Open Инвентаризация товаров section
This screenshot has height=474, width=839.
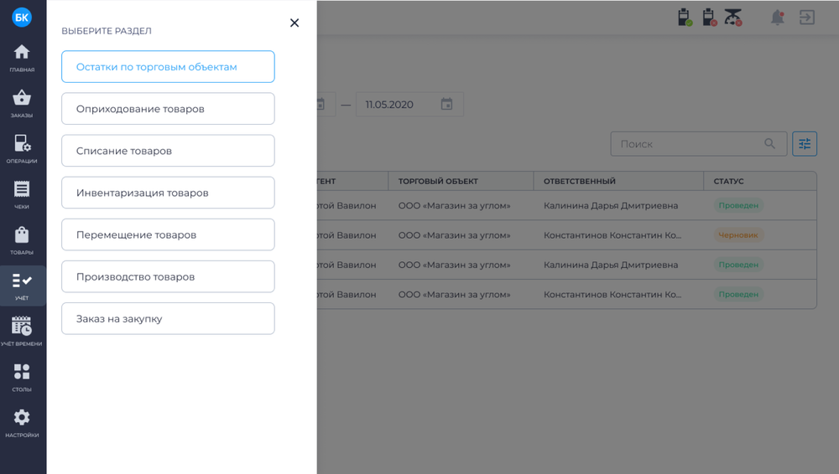click(x=168, y=193)
